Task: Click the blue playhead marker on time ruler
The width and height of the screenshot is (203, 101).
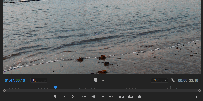Action: point(56,87)
